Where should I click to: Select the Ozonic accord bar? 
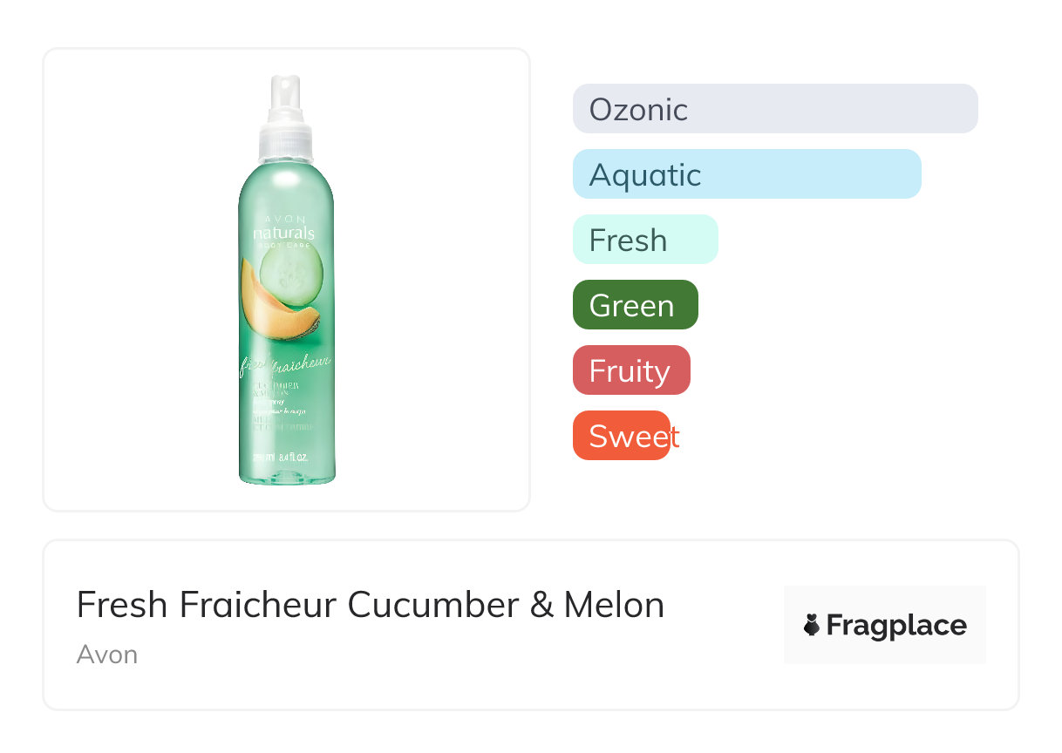pyautogui.click(x=774, y=109)
